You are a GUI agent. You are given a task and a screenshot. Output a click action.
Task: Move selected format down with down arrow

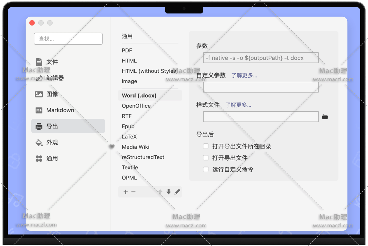click(168, 192)
